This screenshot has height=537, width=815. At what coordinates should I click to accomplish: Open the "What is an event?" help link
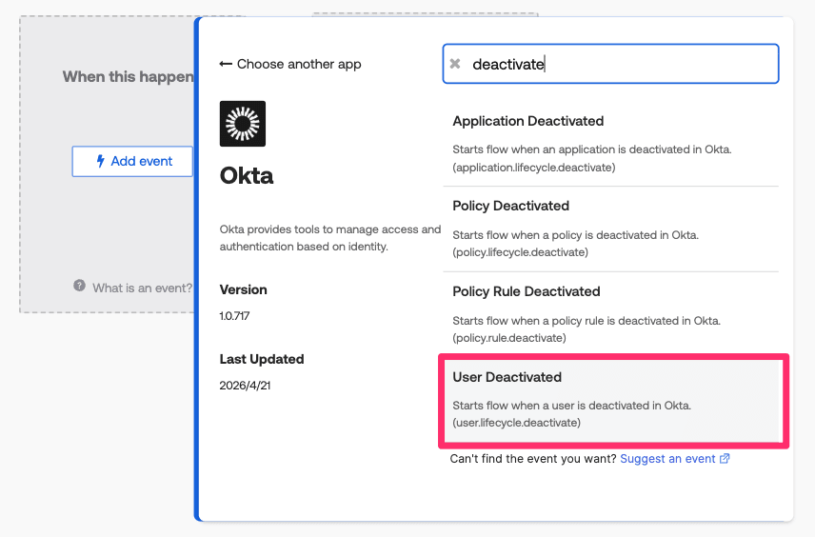coord(142,288)
